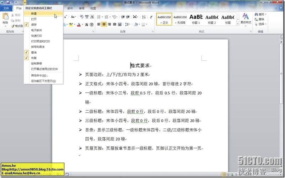
Task: Click the character border A icon
Action: [x=92, y=17]
